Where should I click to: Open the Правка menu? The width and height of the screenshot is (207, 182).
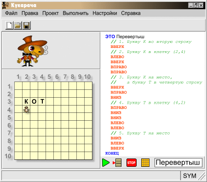click(30, 13)
